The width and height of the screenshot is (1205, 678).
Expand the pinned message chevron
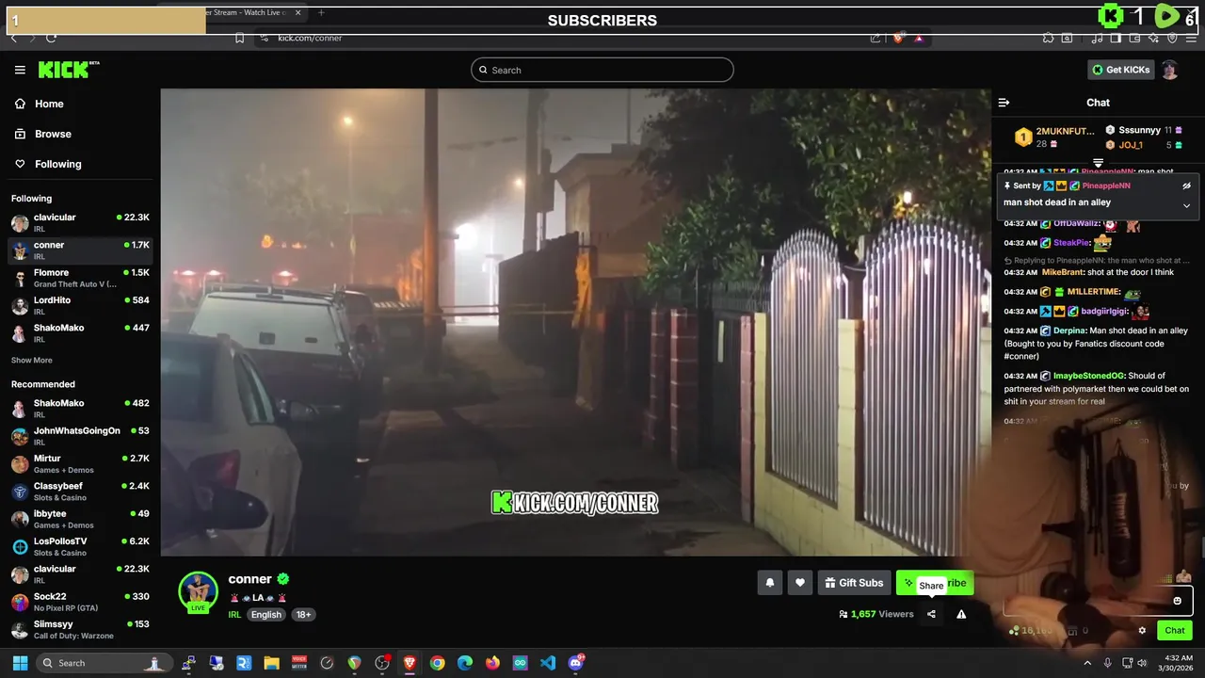point(1186,205)
